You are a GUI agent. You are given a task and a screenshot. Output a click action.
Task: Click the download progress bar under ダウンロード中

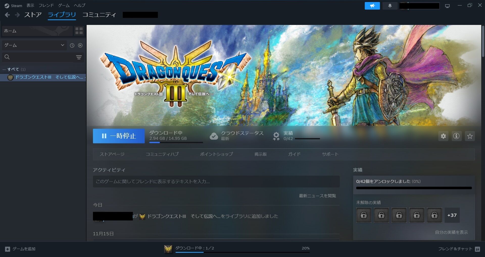point(176,143)
